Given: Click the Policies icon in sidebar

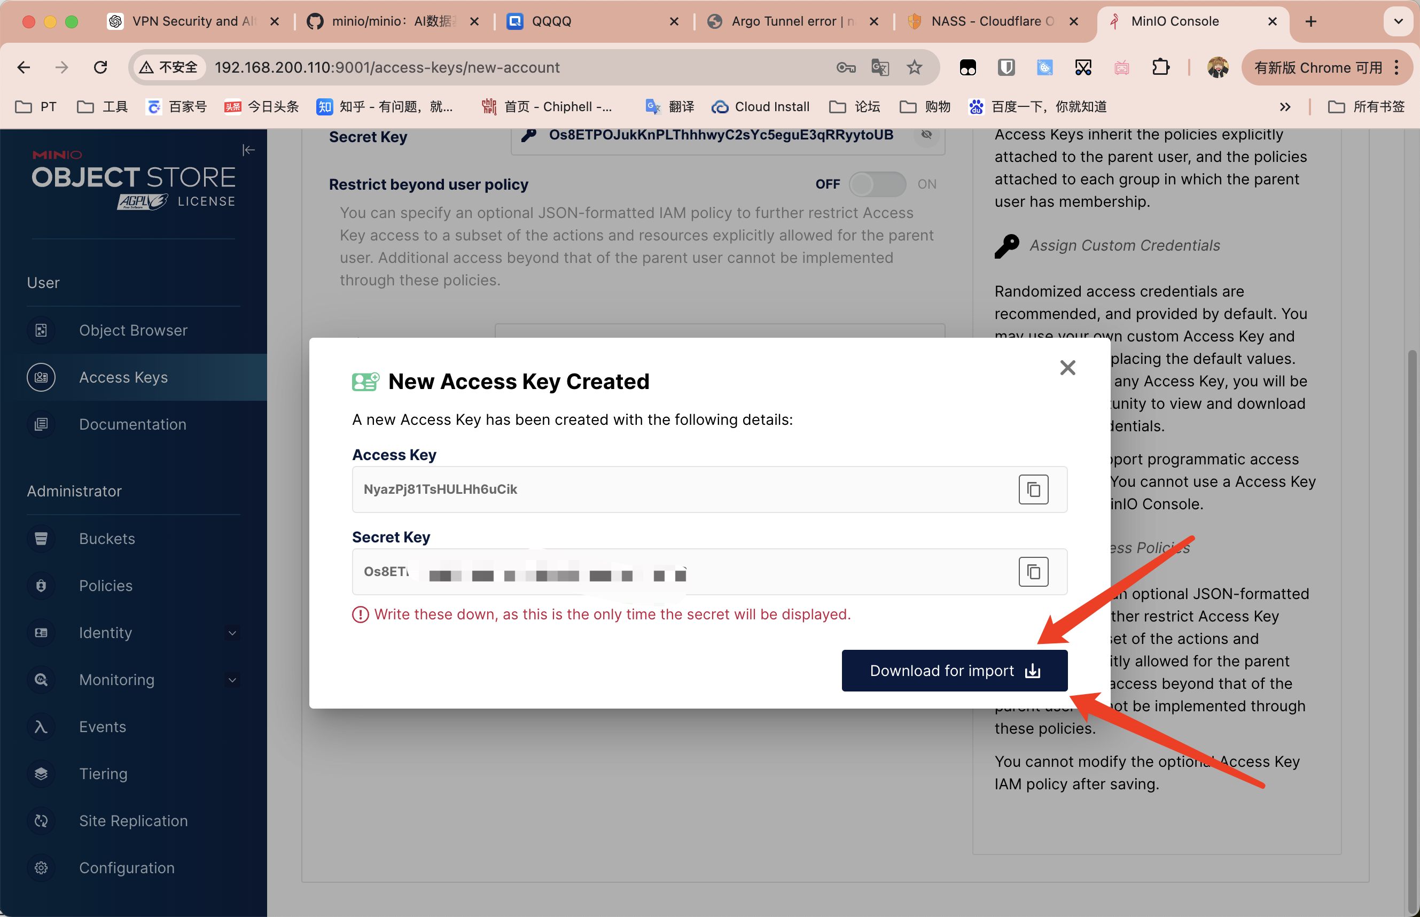Looking at the screenshot, I should point(41,585).
